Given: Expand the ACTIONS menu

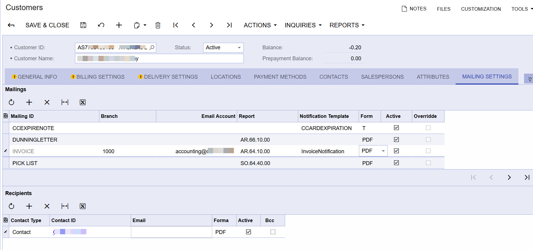Looking at the screenshot, I should tap(260, 25).
